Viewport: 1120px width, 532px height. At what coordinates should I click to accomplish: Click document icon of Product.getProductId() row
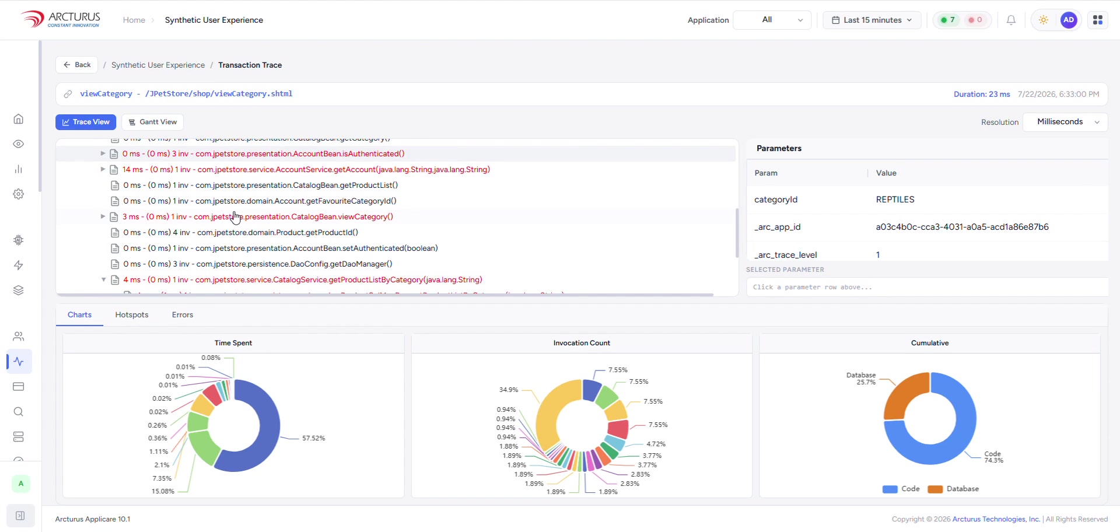coord(115,233)
